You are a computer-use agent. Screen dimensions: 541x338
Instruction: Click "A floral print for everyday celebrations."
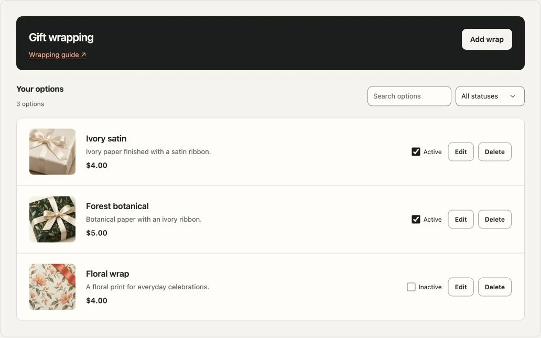[x=148, y=287]
